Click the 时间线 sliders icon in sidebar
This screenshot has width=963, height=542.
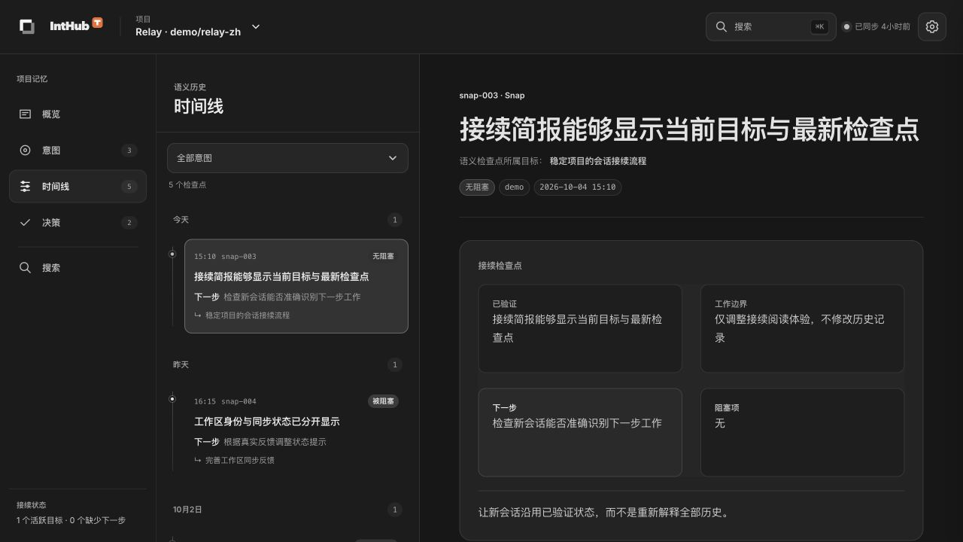pos(25,187)
